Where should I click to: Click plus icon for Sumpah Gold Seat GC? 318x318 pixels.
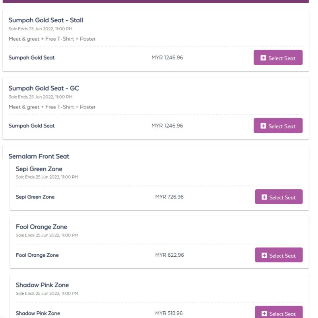(263, 126)
